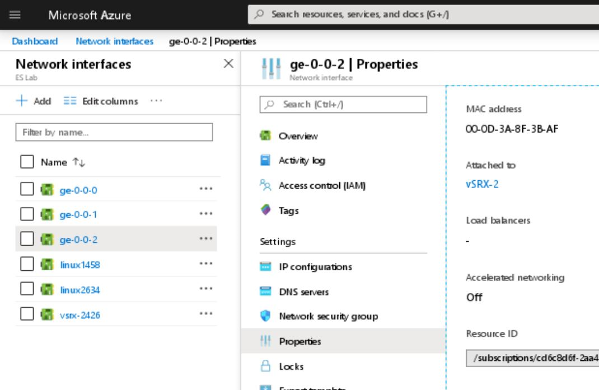The width and height of the screenshot is (599, 390).
Task: Go to Dashboard breadcrumb
Action: pos(35,41)
